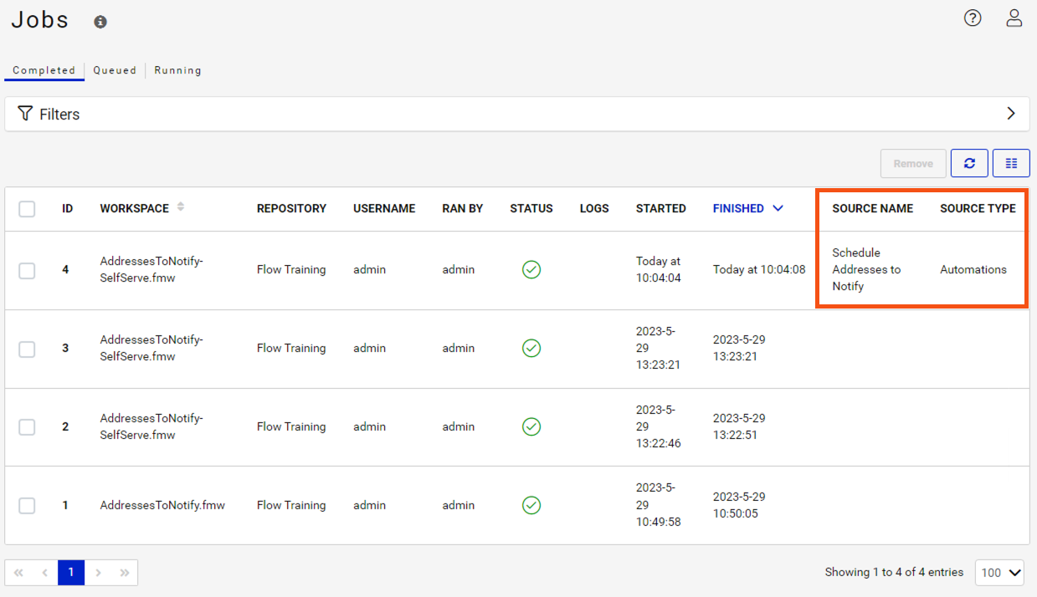Click the filter funnel icon in Filters bar
Image resolution: width=1037 pixels, height=597 pixels.
click(26, 114)
